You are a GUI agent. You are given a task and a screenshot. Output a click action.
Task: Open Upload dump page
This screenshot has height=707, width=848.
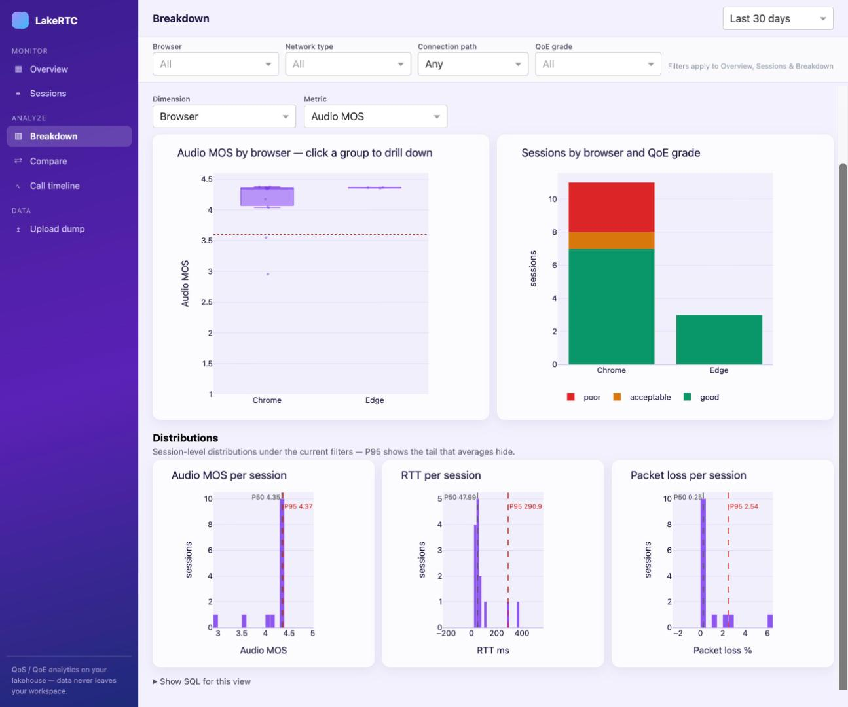click(x=69, y=229)
